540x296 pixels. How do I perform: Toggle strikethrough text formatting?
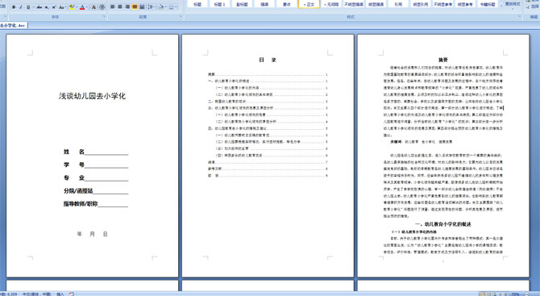39,7
